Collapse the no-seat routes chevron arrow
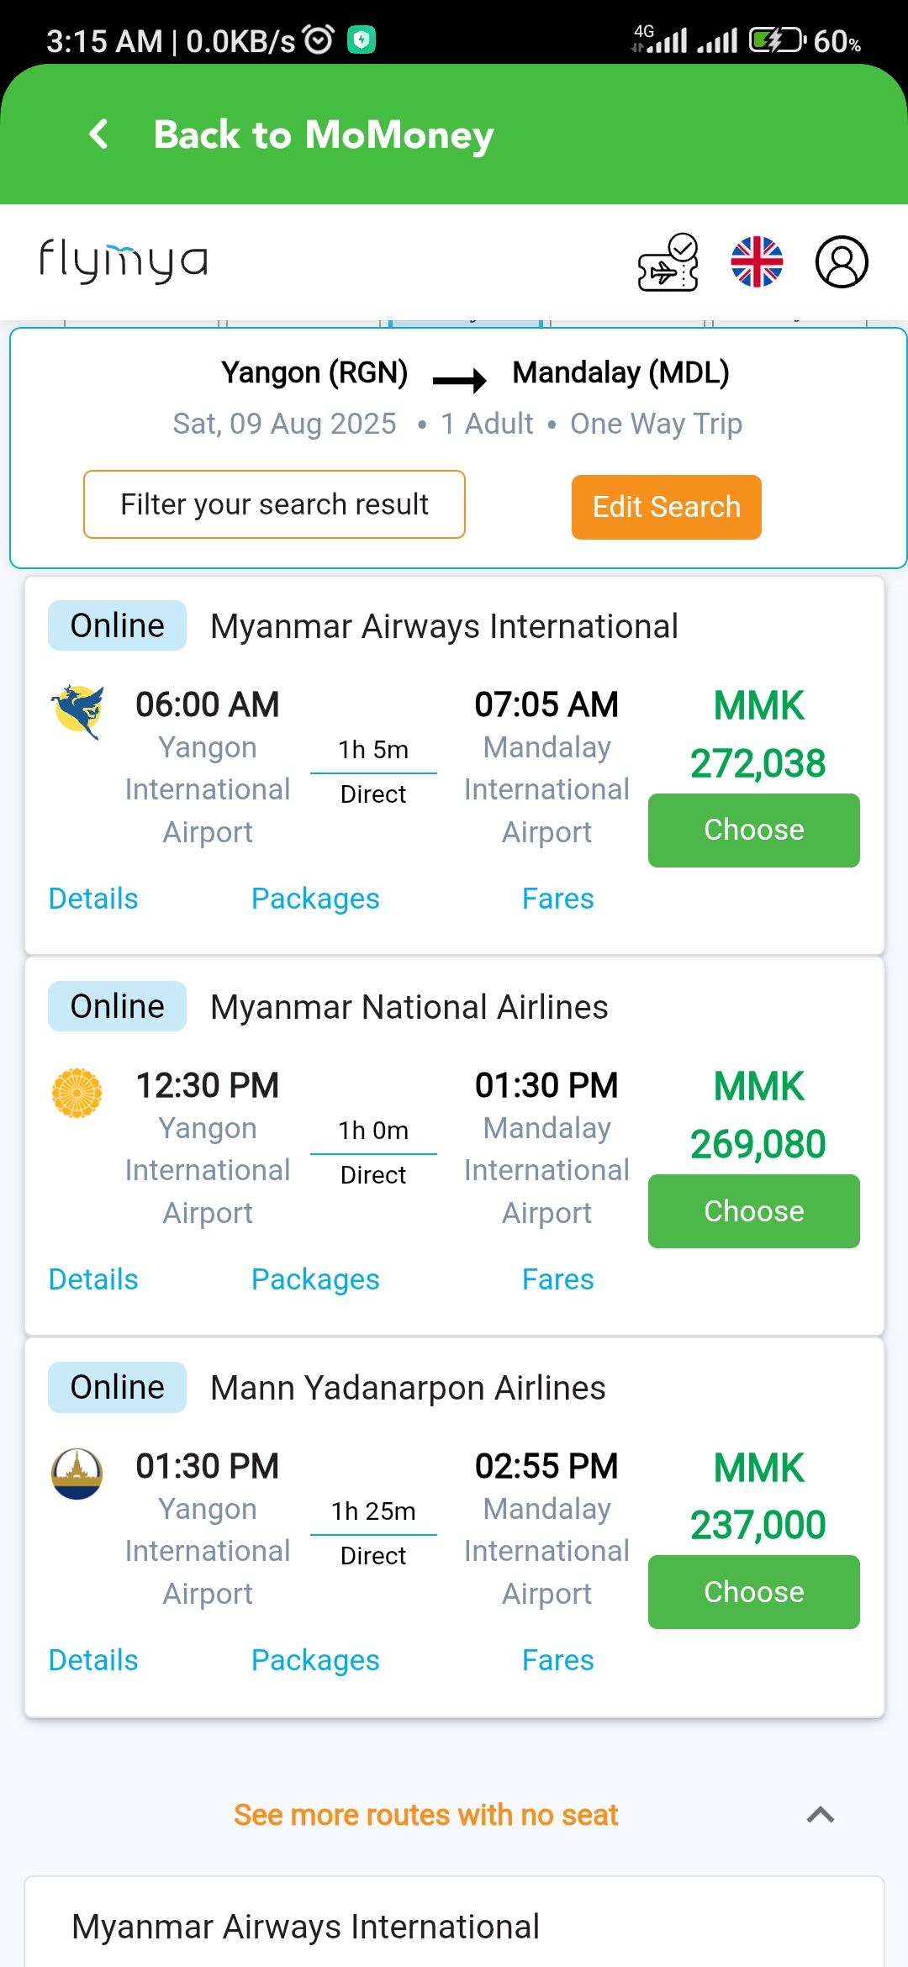This screenshot has width=908, height=1967. click(821, 1815)
